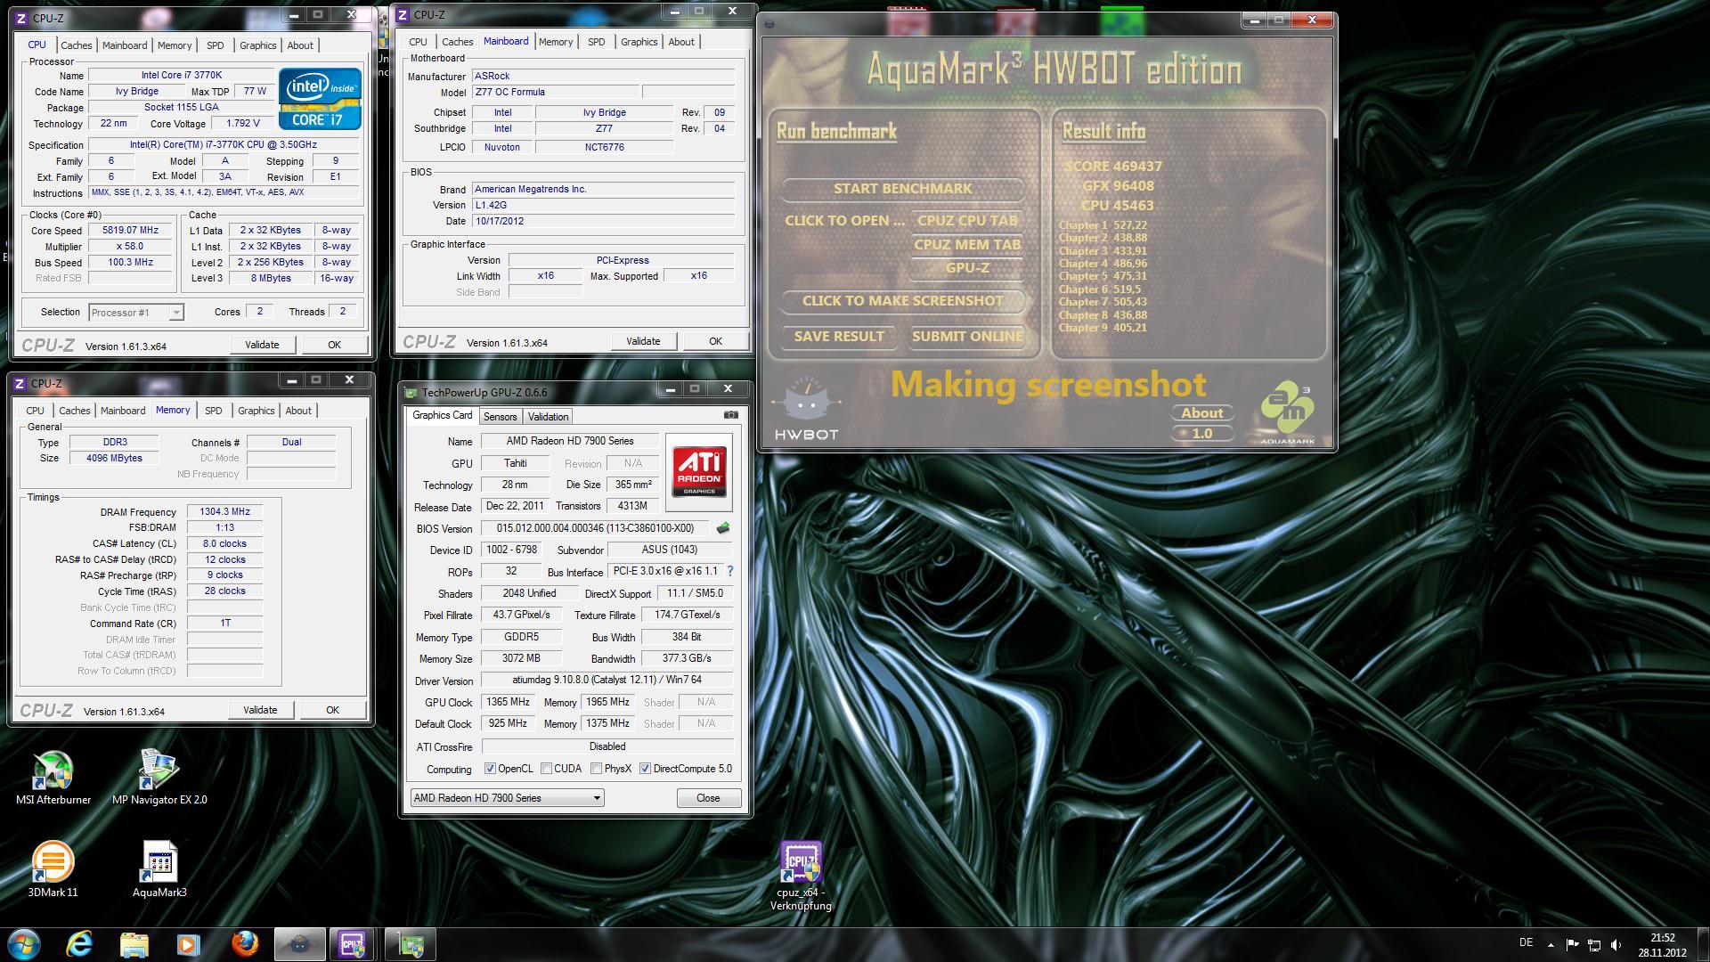Open cpuz_x64 Verknüpfung desktop shortcut
This screenshot has height=962, width=1710.
point(801,876)
